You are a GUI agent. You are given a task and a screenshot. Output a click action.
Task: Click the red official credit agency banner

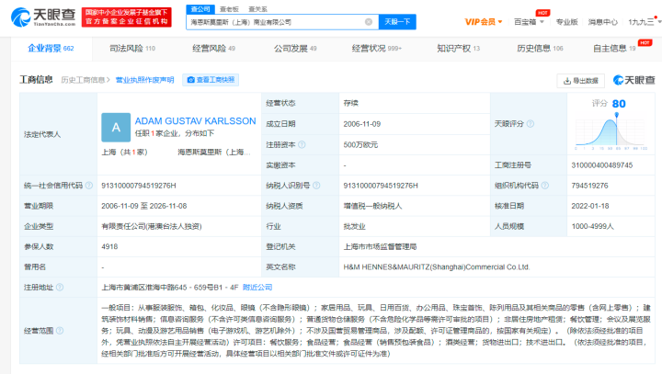click(127, 17)
